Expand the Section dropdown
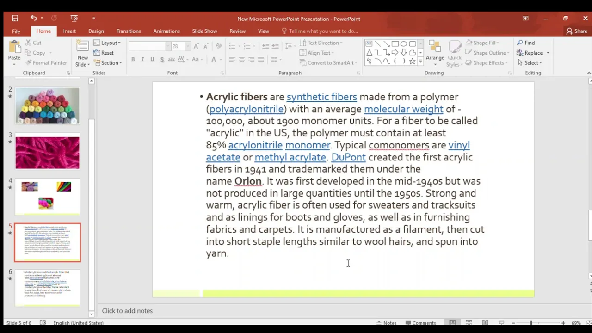 tap(108, 63)
